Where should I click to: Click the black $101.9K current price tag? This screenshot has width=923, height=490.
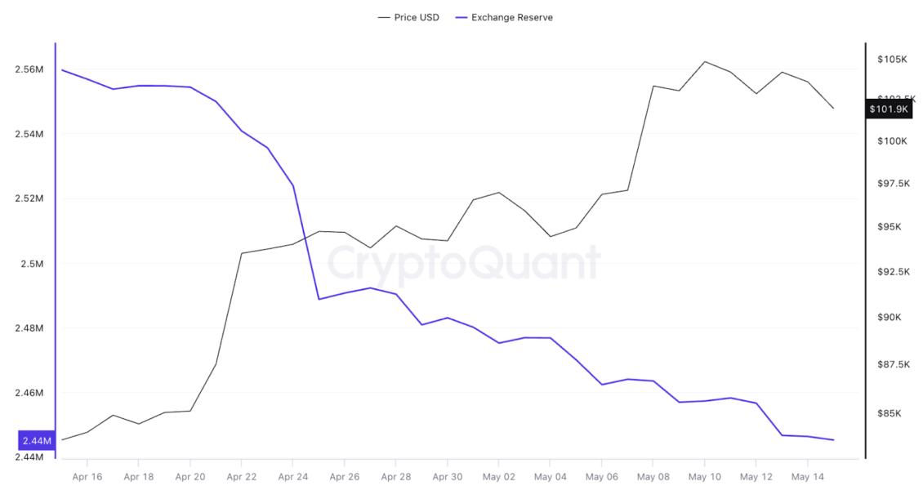point(893,108)
